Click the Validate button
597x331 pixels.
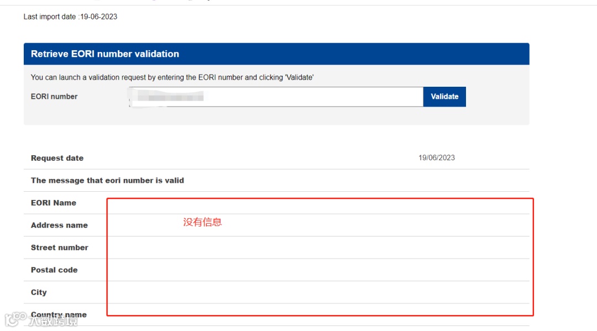[x=444, y=97]
